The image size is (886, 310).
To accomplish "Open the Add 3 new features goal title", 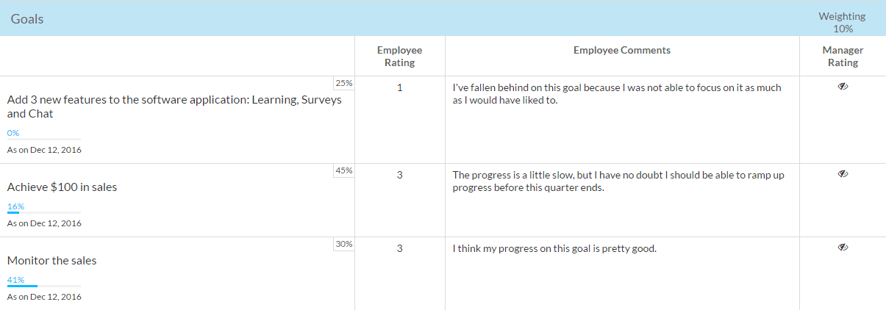I will (x=174, y=107).
